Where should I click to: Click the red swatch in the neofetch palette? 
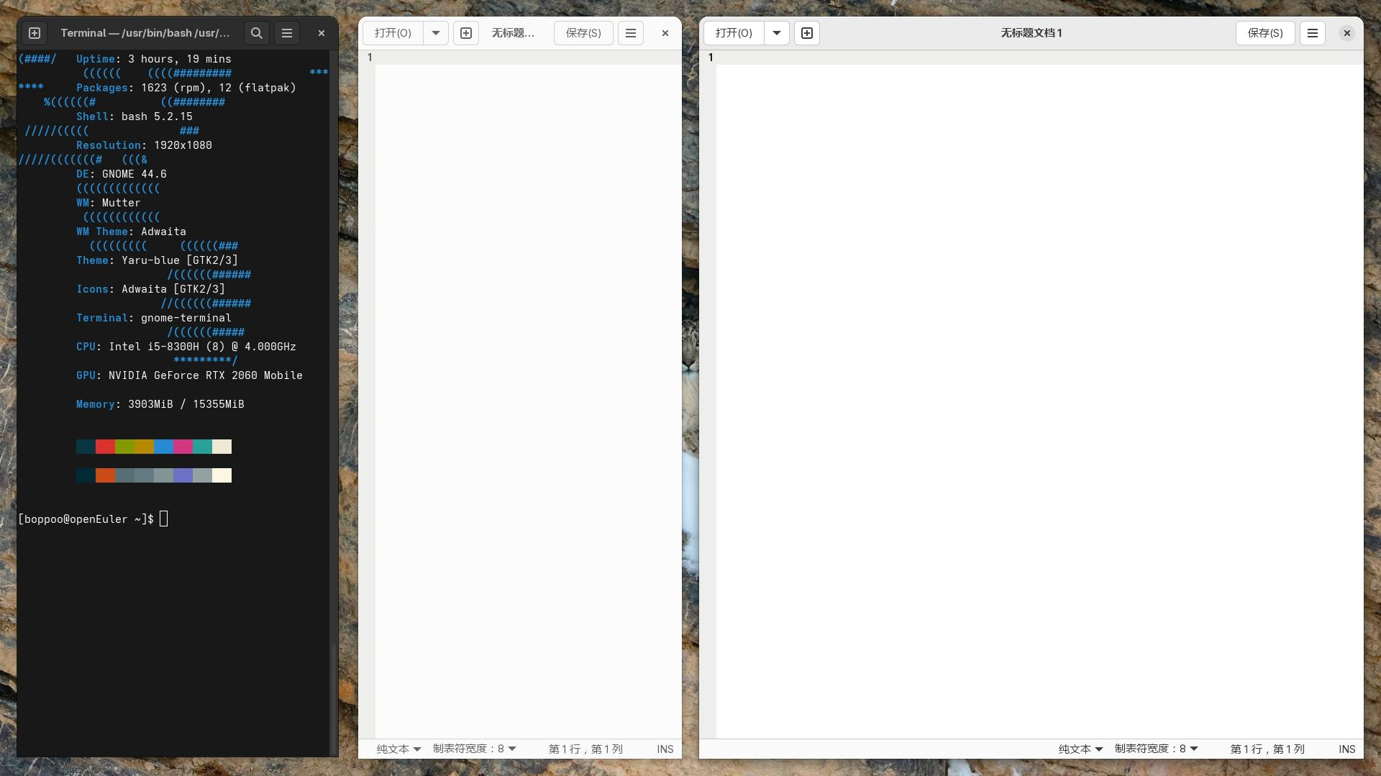click(x=105, y=447)
